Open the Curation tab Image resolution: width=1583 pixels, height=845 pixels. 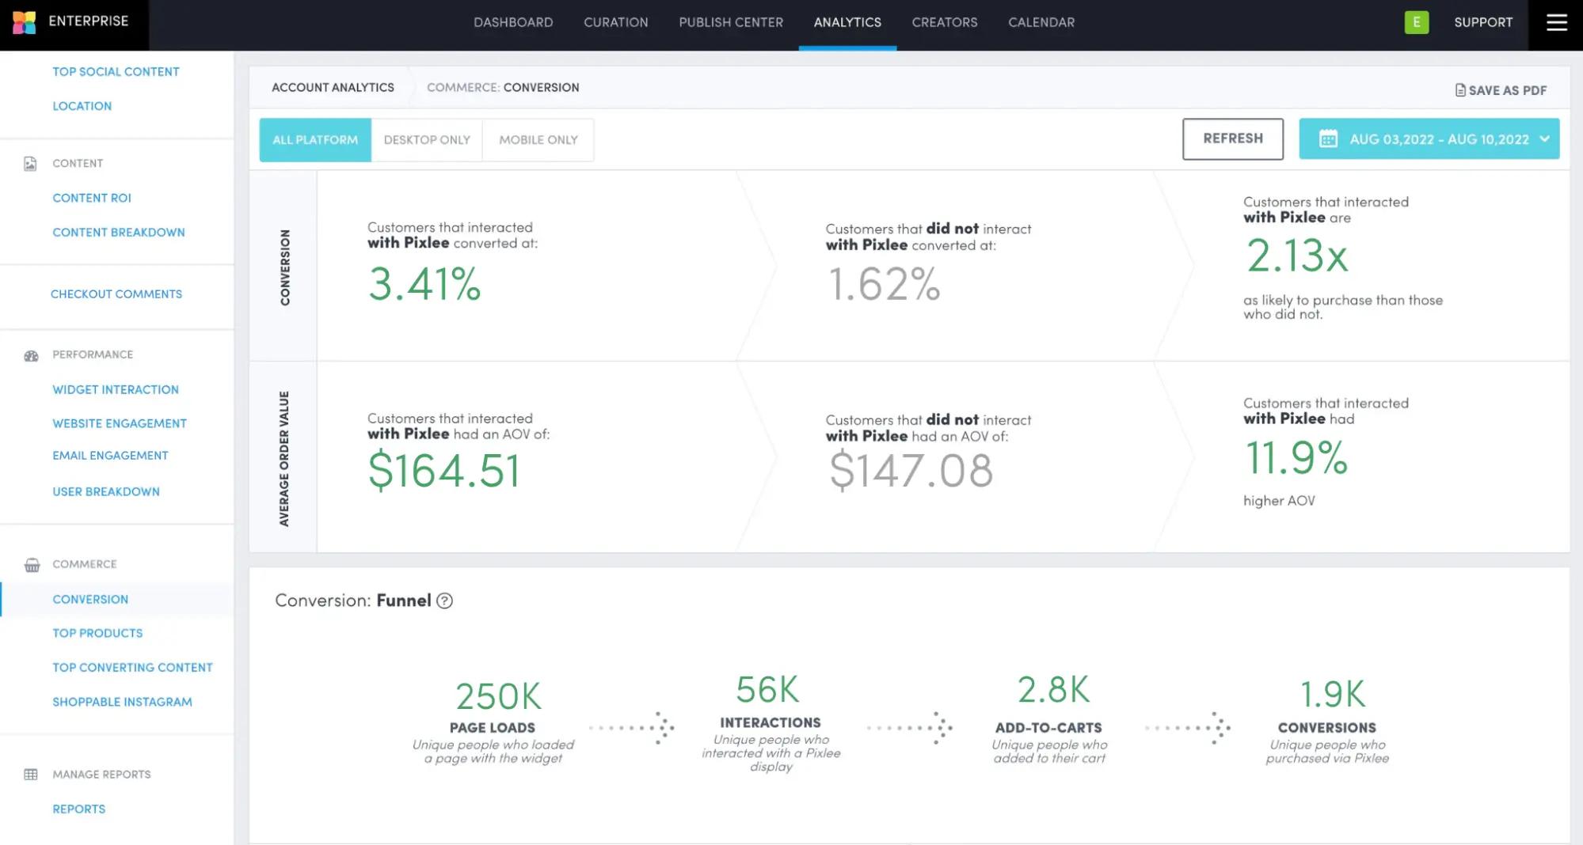tap(615, 22)
